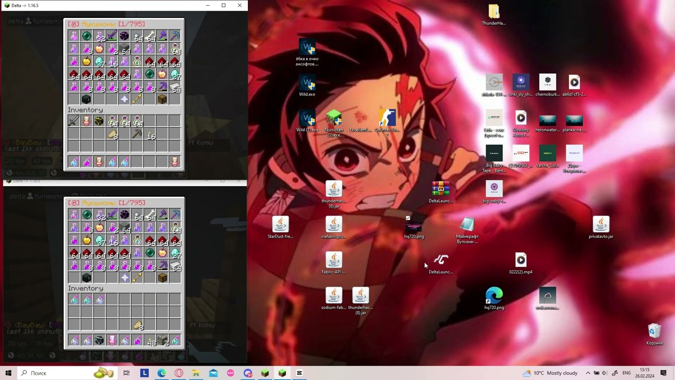This screenshot has width=675, height=380.
Task: Toggle the checkbox on the hq720.png file icon
Action: pos(408,218)
